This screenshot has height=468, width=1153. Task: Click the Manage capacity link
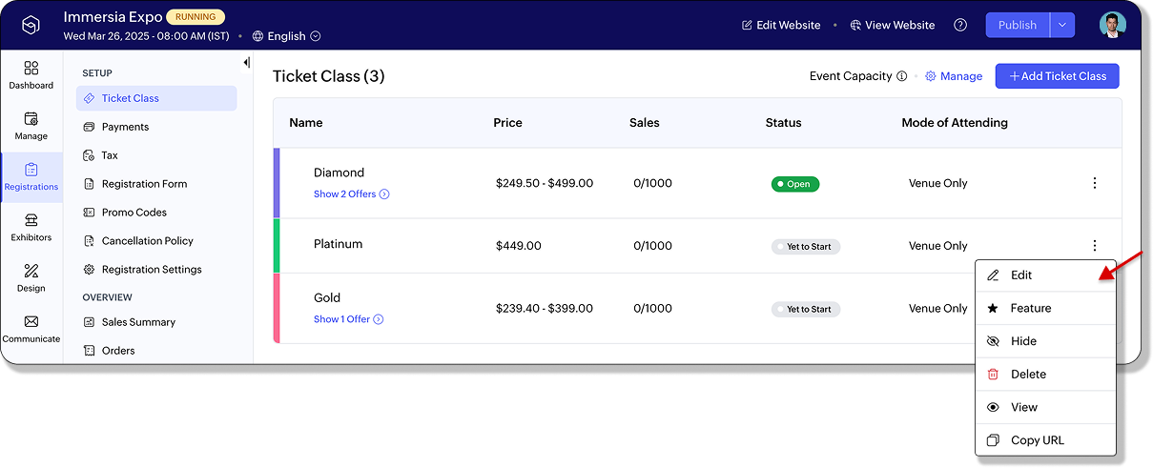(954, 76)
